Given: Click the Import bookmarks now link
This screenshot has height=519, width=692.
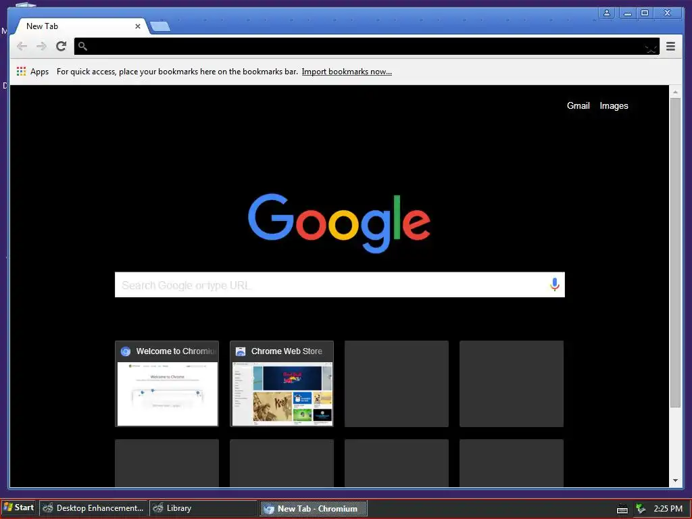Looking at the screenshot, I should click(x=347, y=72).
